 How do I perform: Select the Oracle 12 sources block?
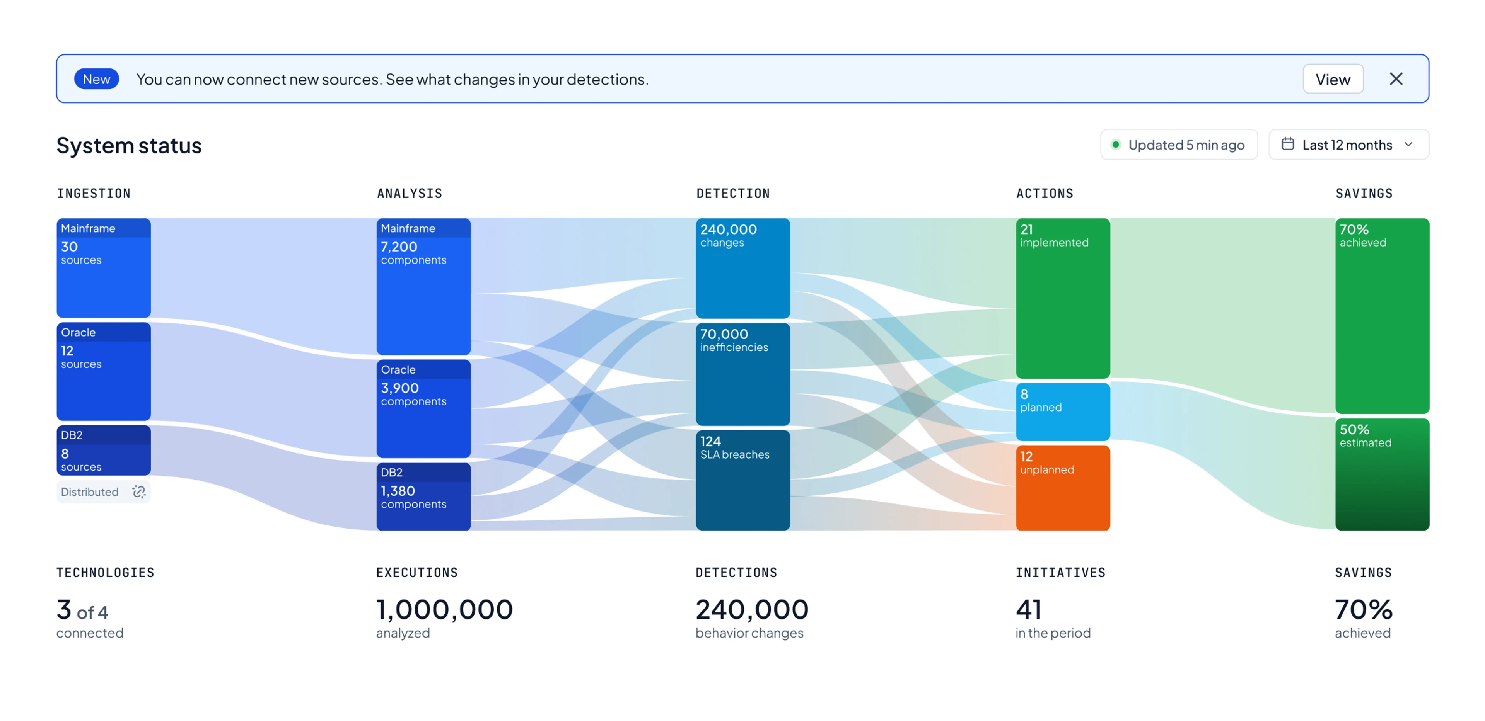coord(104,371)
